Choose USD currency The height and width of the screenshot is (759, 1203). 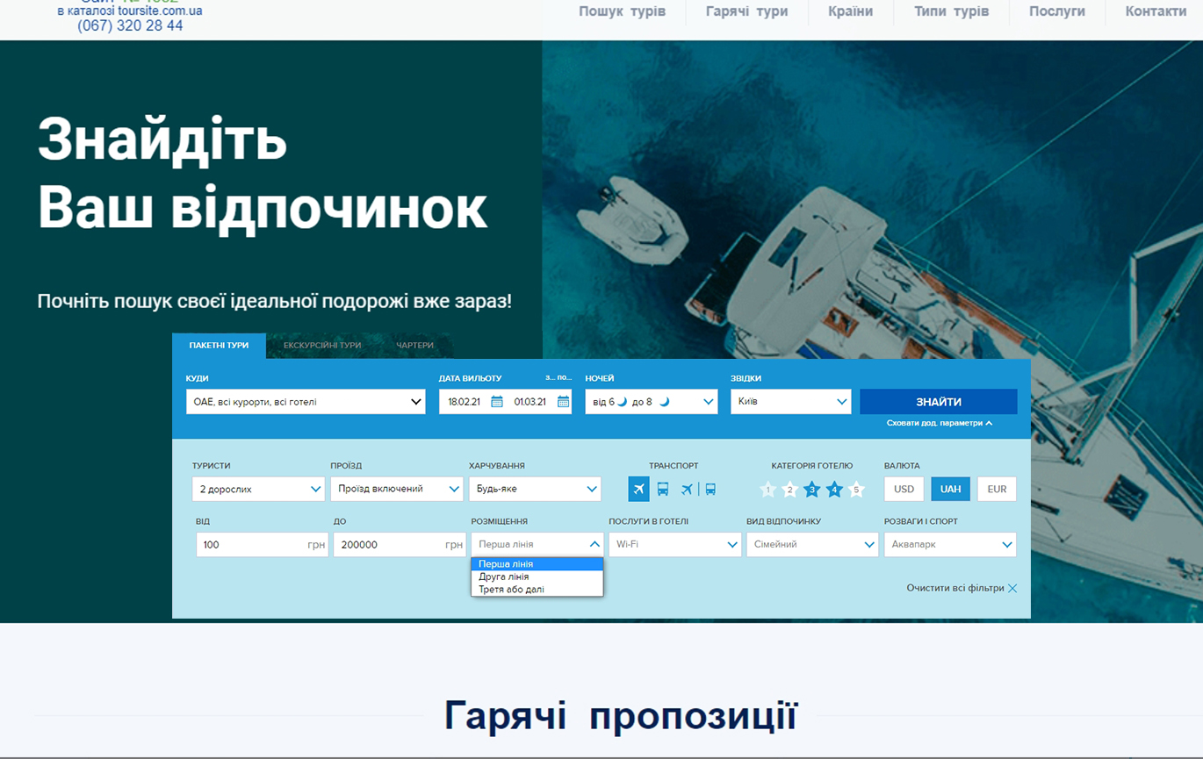tap(904, 489)
